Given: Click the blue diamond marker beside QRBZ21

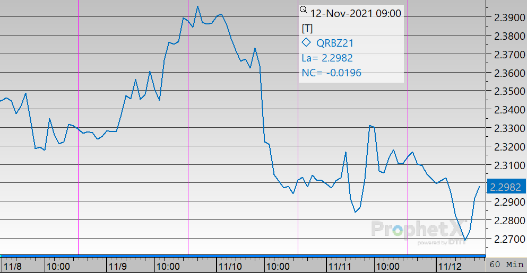Looking at the screenshot, I should tap(306, 43).
